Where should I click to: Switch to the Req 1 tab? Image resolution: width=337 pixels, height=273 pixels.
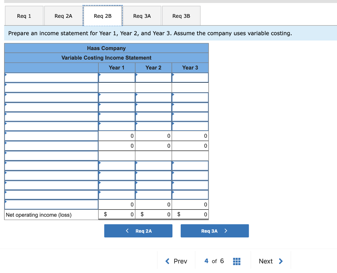[x=24, y=15]
